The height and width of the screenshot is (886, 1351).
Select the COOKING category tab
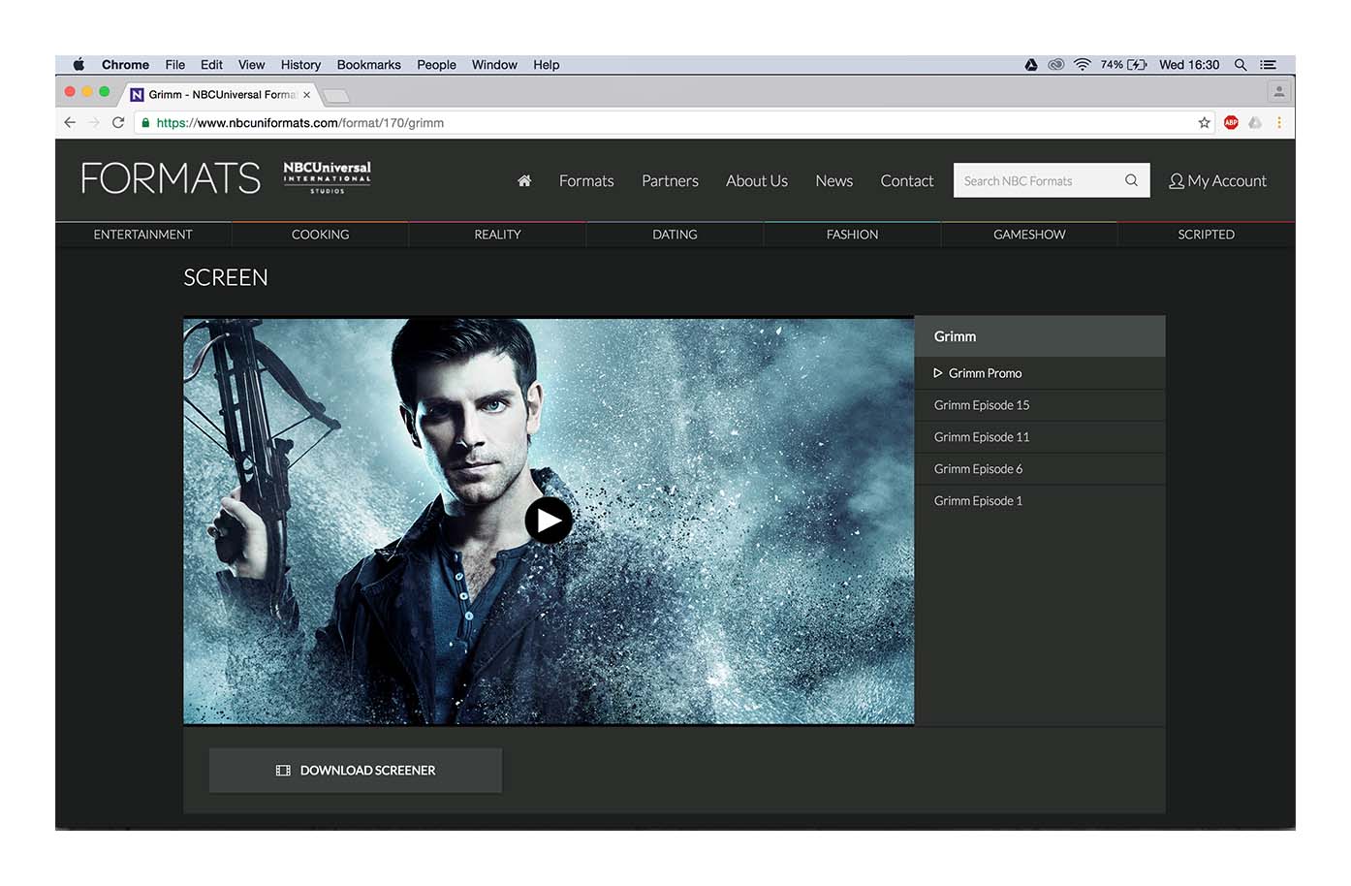click(320, 235)
